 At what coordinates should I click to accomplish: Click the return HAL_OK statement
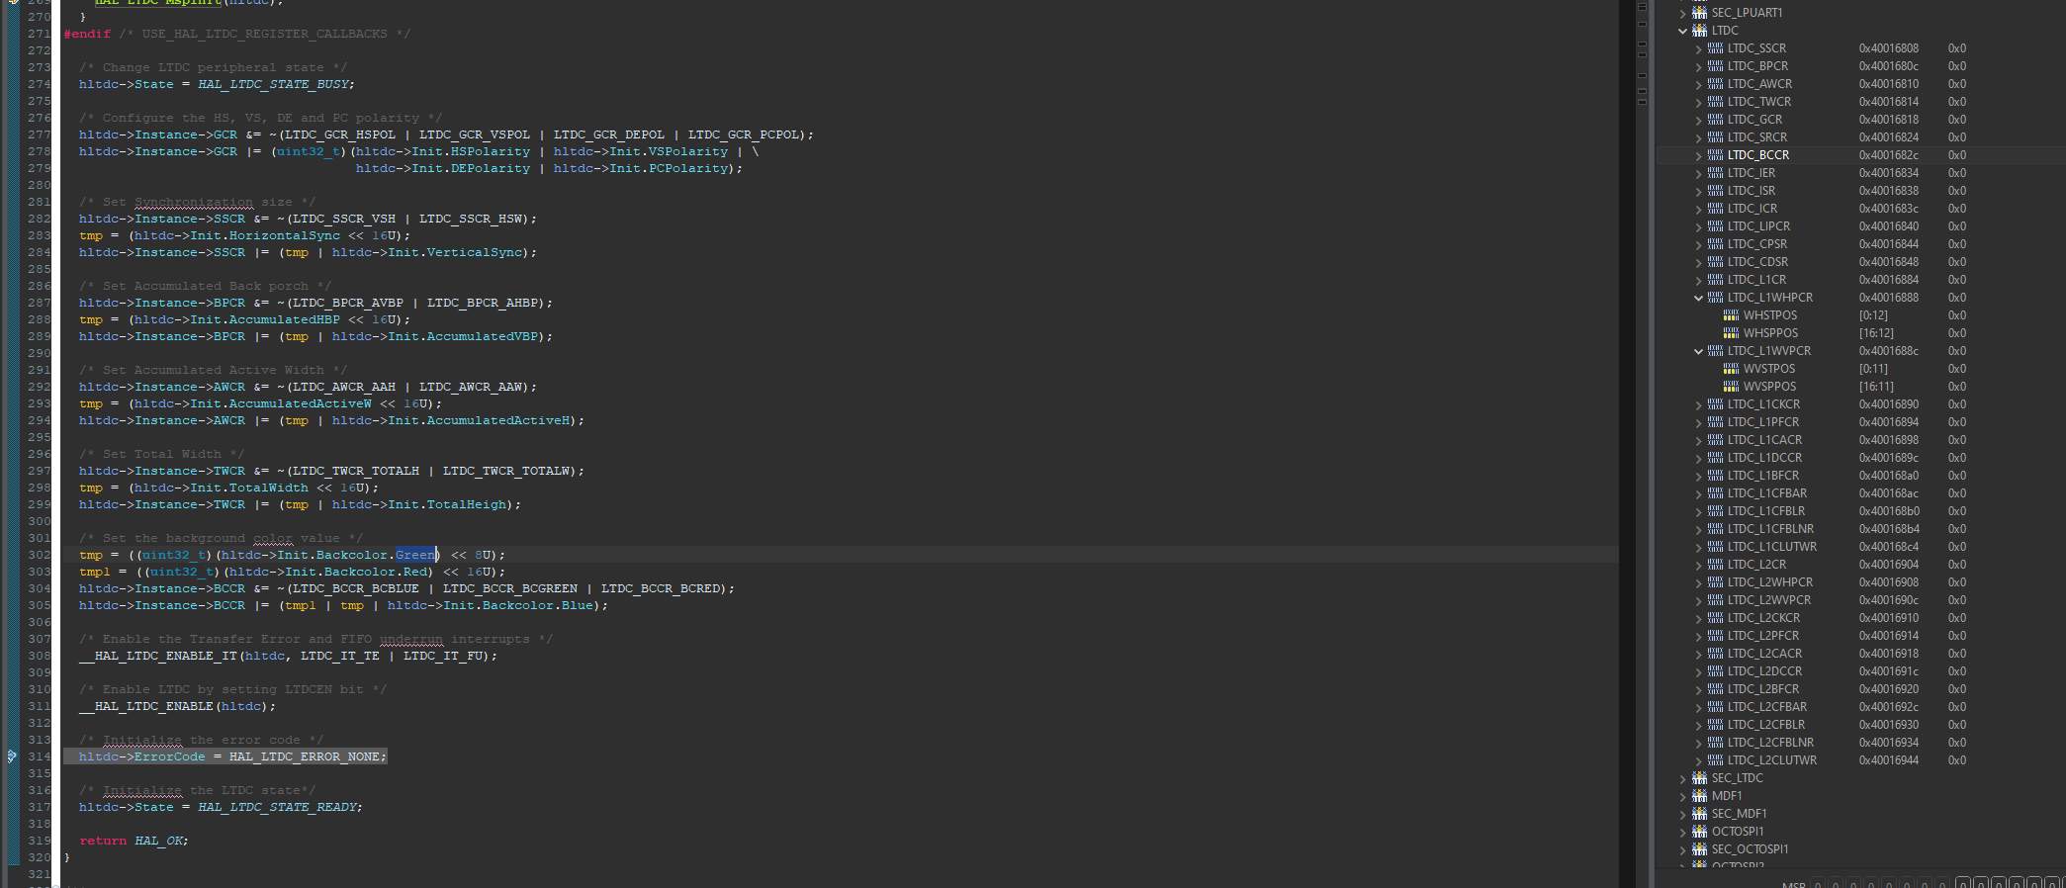tap(134, 841)
